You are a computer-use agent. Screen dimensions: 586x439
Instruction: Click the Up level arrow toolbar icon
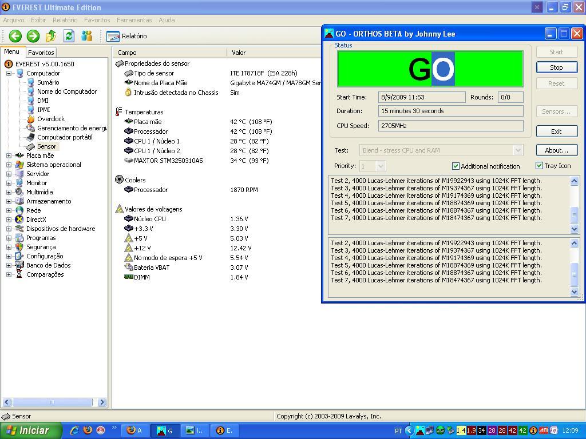pos(51,36)
